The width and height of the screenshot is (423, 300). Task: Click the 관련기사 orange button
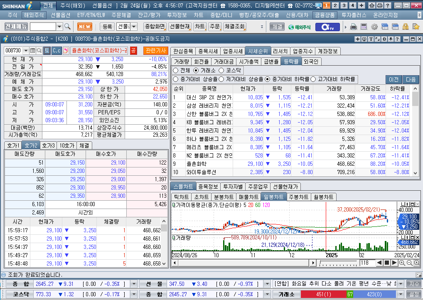pyautogui.click(x=156, y=50)
